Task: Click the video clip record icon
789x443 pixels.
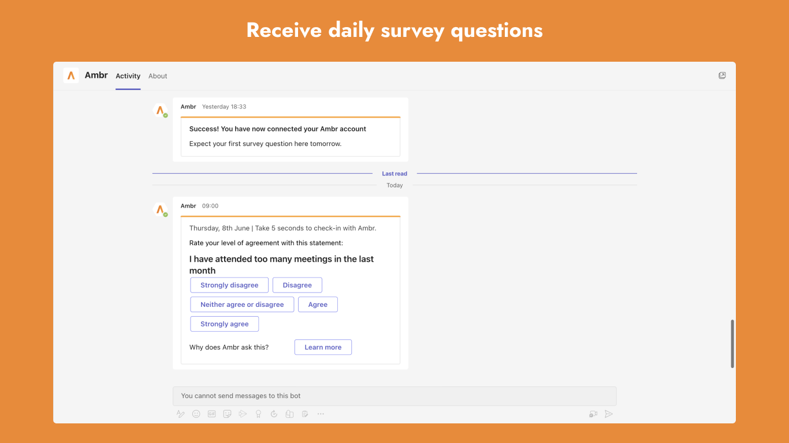Action: click(x=593, y=414)
